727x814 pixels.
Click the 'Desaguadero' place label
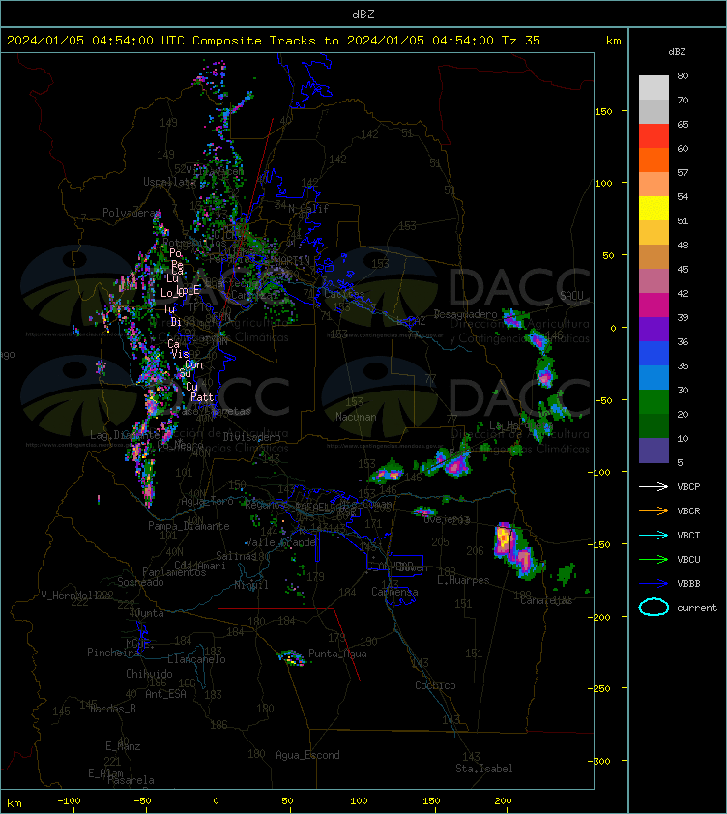tap(465, 314)
